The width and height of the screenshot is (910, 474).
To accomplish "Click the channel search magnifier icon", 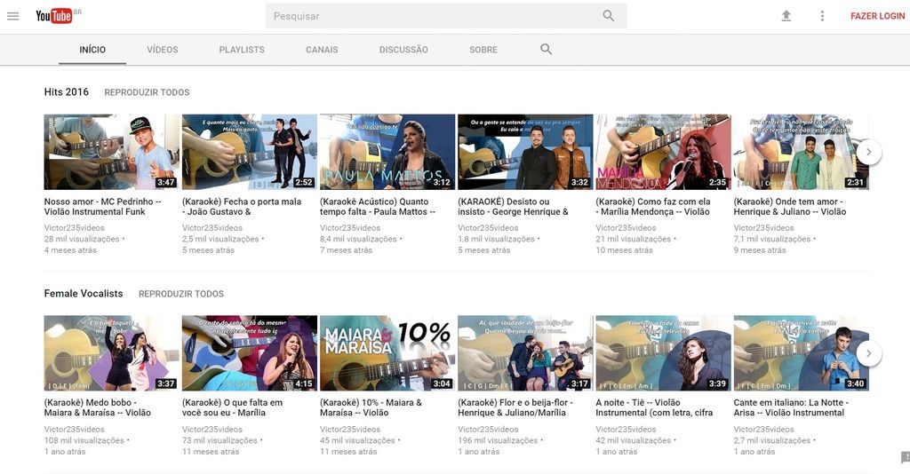I will tap(546, 50).
